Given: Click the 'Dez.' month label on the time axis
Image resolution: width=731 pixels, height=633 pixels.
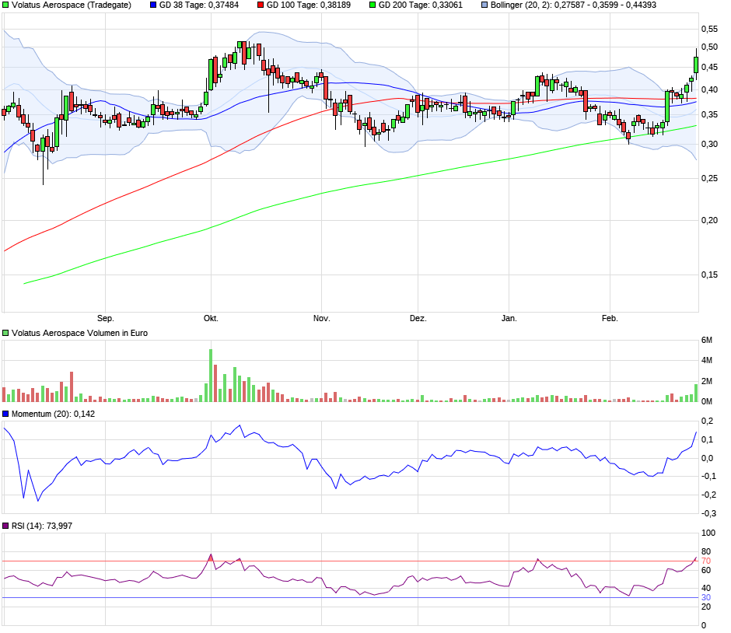Looking at the screenshot, I should tap(418, 319).
